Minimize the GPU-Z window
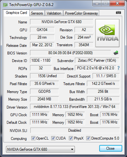127x157 pixels. pos(97,4)
